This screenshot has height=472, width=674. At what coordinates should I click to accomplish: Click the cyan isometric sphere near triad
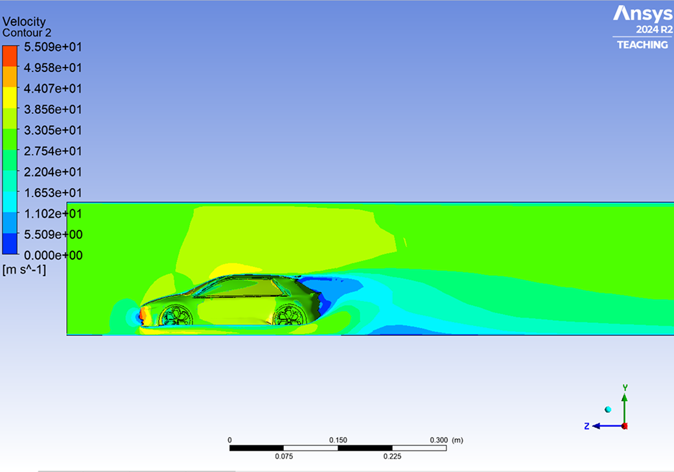608,410
